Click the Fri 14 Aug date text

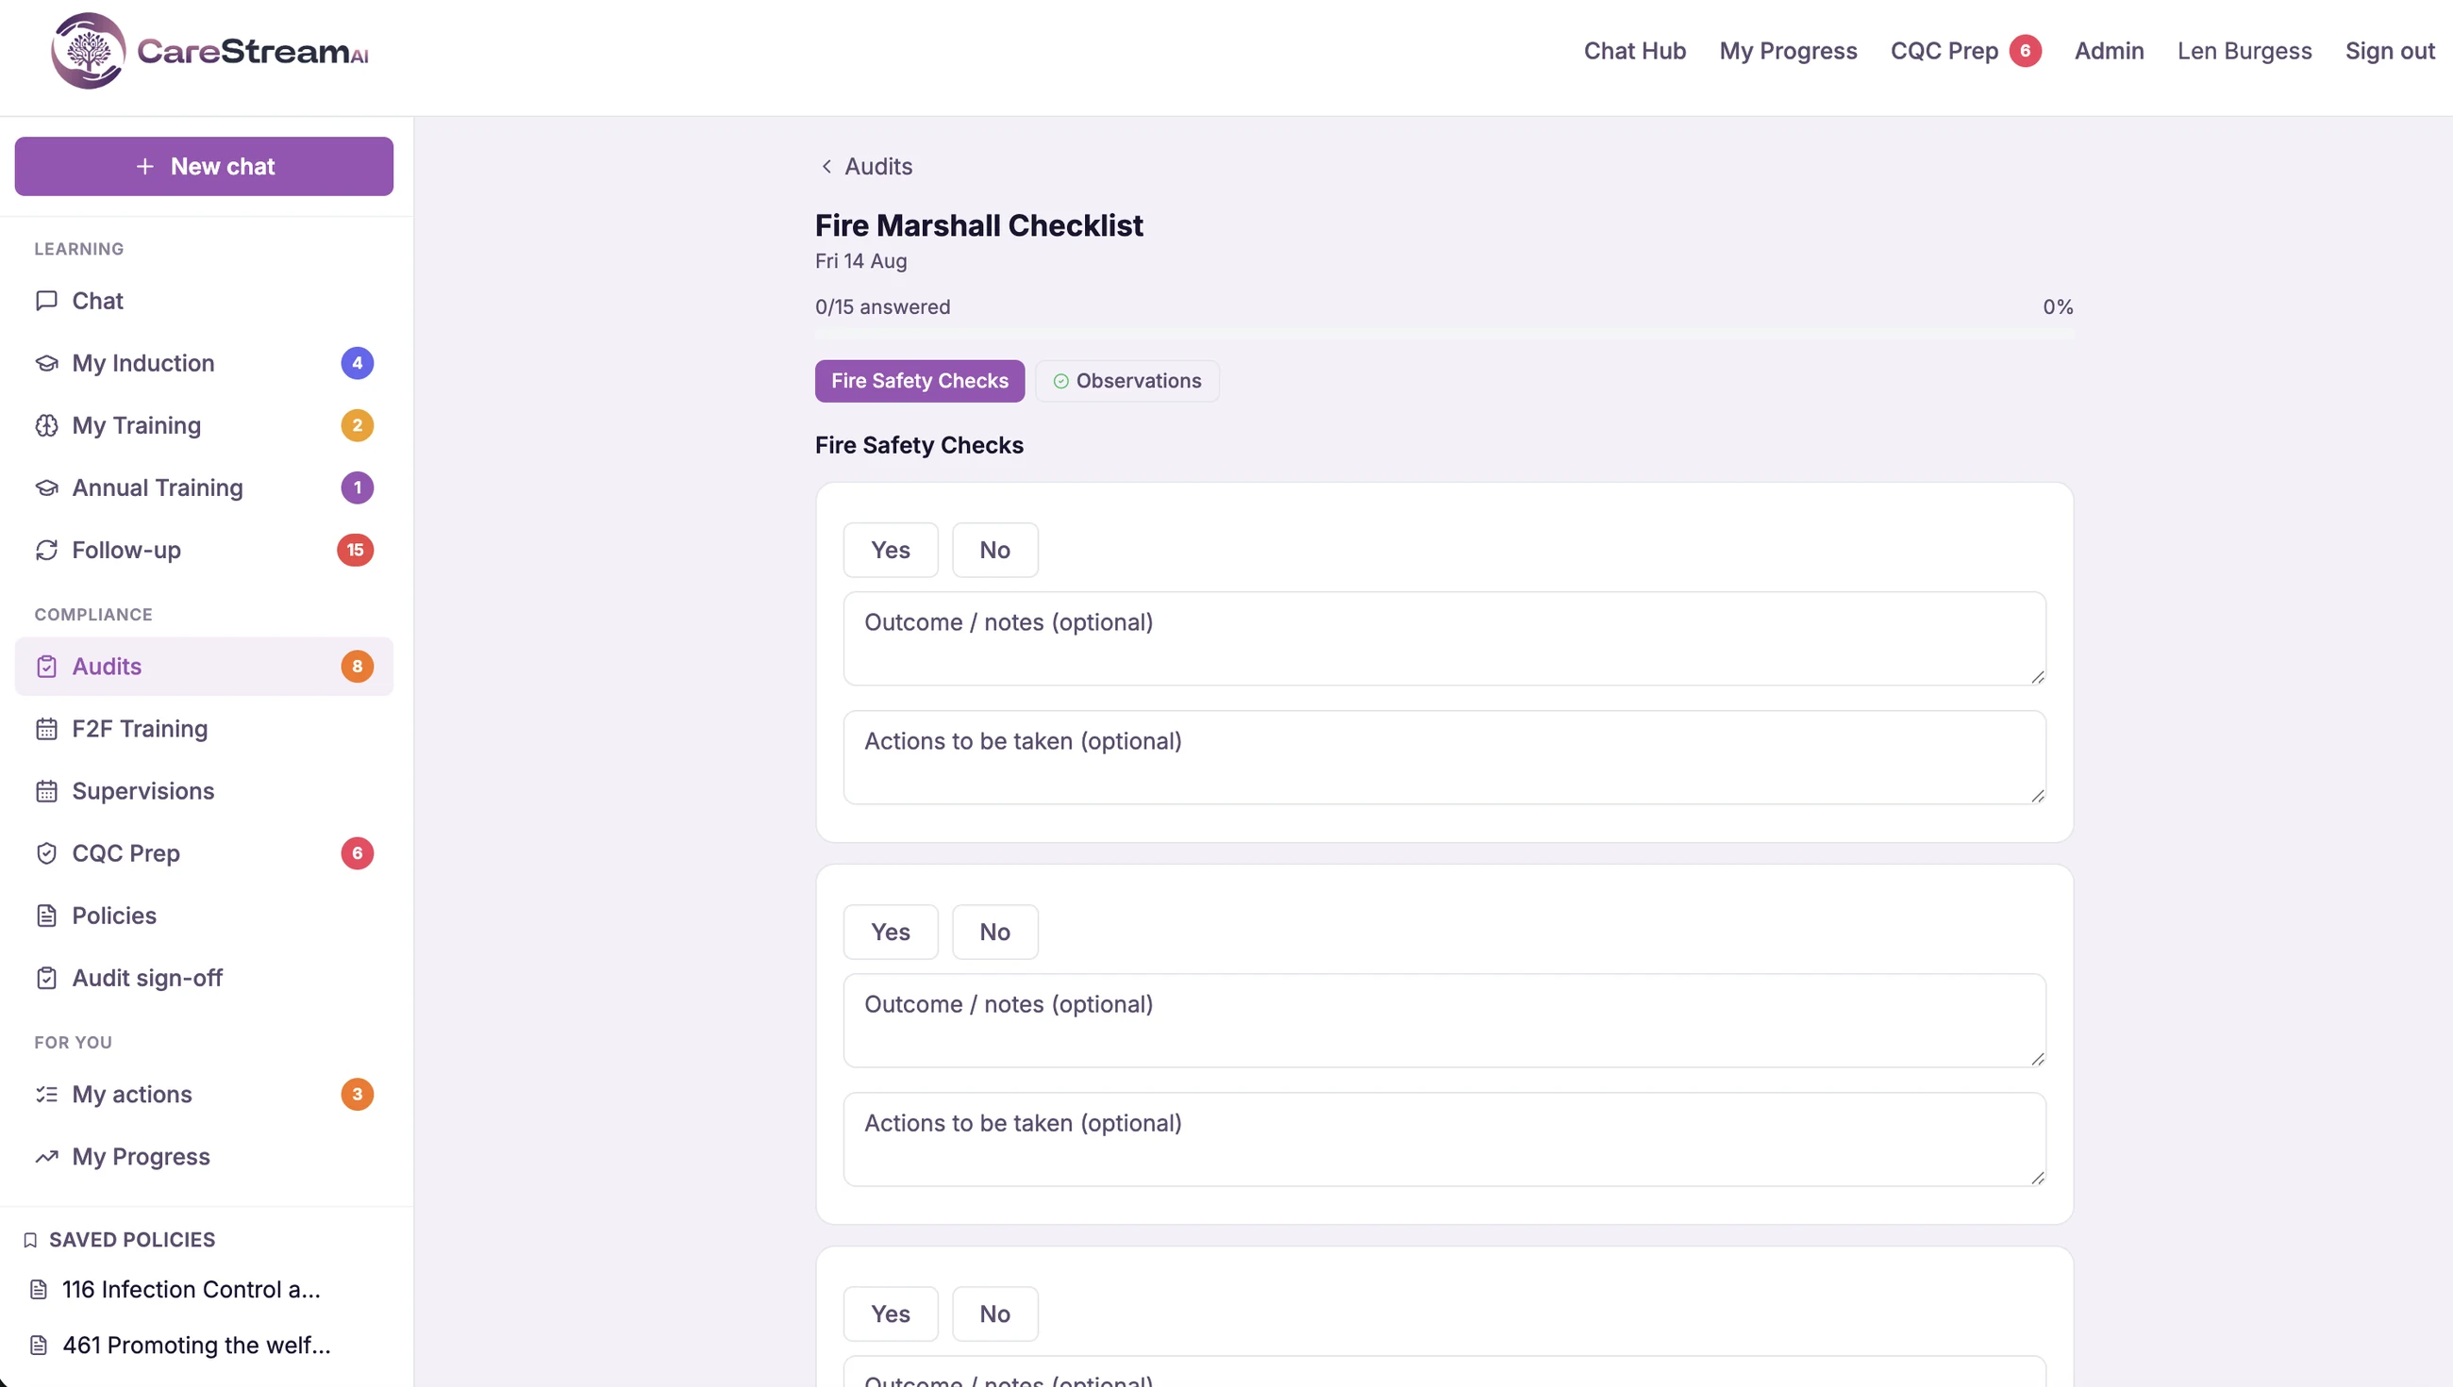860,261
